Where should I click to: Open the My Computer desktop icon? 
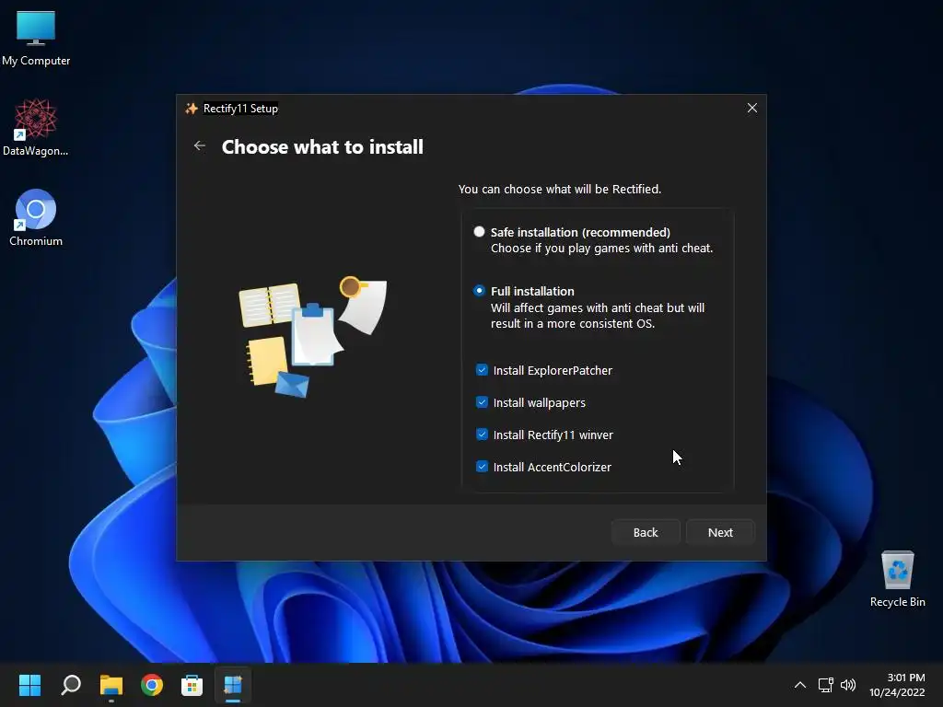tap(36, 39)
